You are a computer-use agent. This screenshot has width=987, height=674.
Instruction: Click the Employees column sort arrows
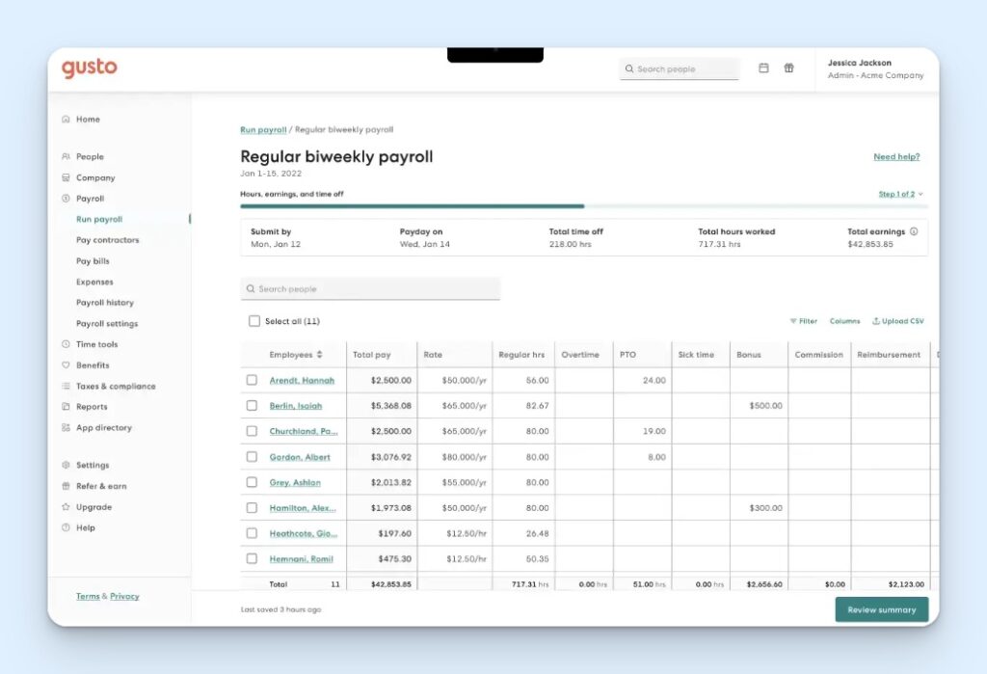coord(320,355)
